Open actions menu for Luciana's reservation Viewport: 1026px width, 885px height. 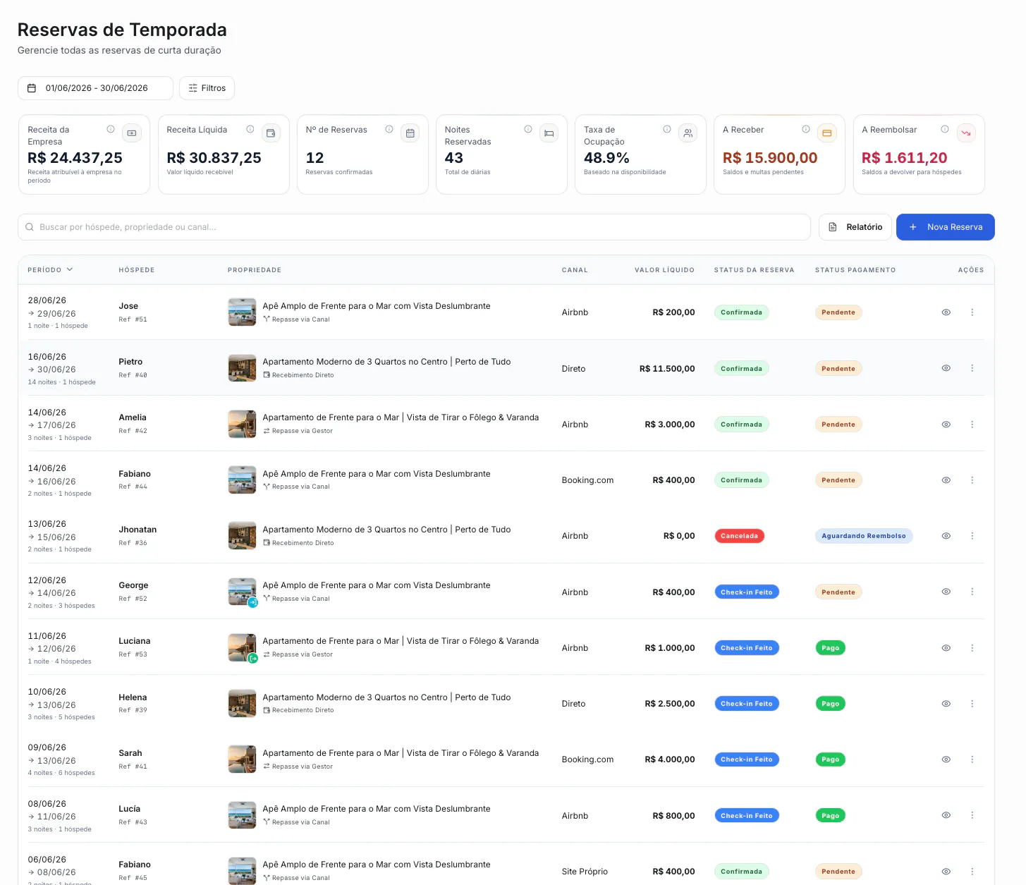point(972,648)
